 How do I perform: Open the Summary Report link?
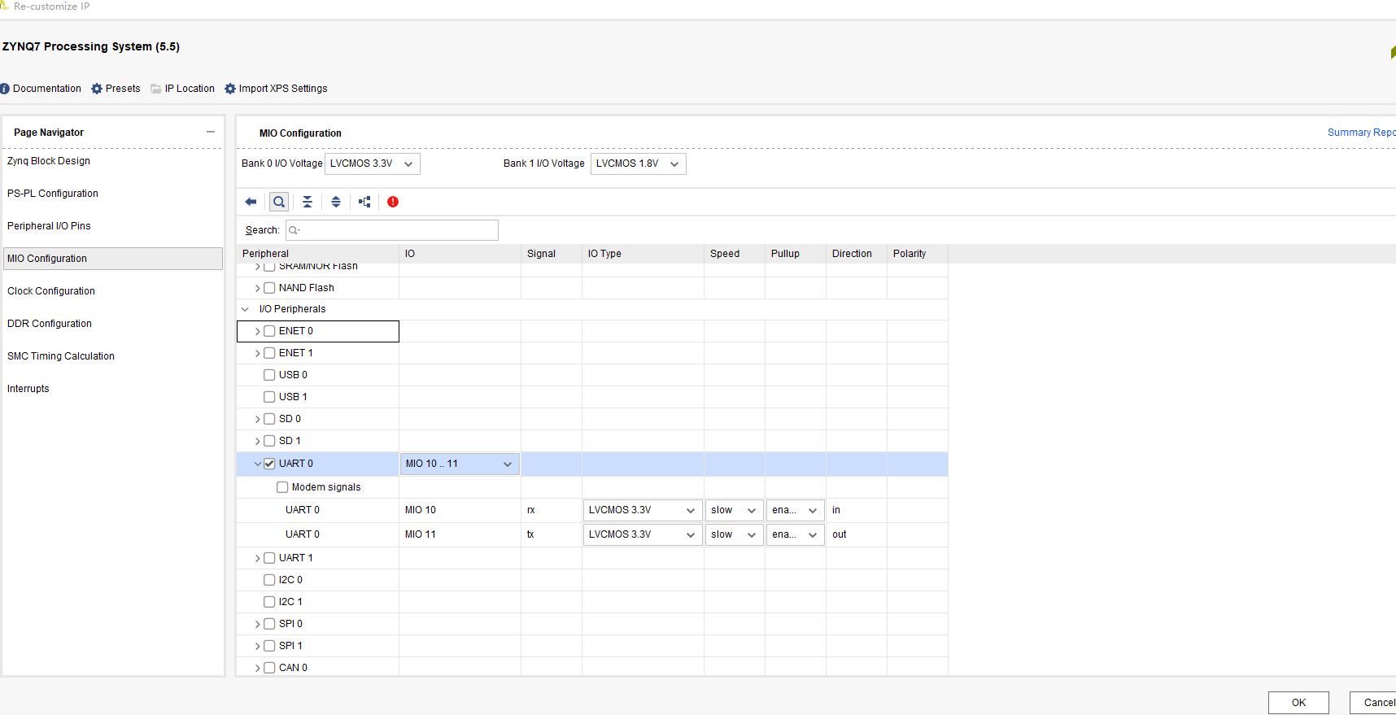[1361, 133]
